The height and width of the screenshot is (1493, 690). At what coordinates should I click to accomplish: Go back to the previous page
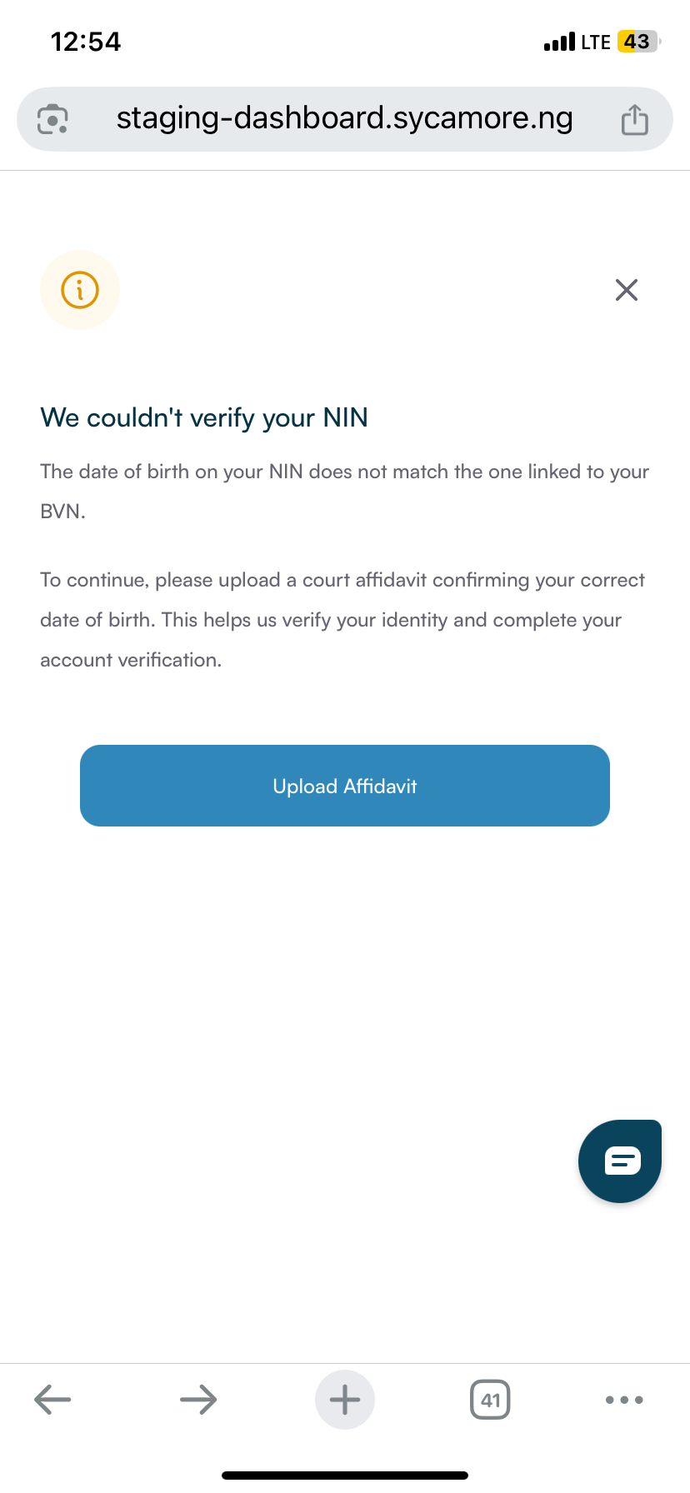coord(52,1400)
